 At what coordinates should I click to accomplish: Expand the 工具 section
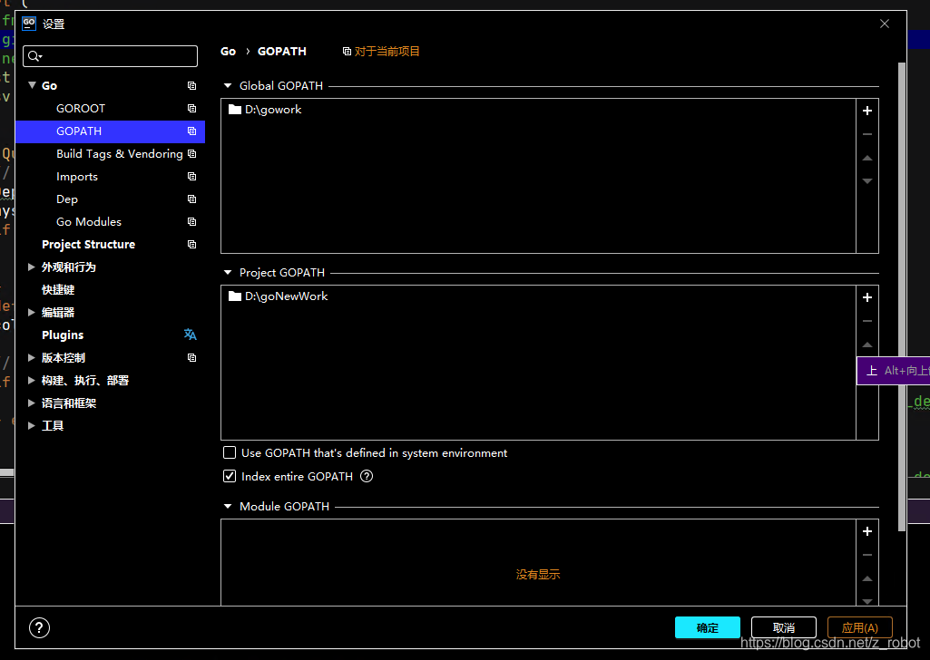(x=32, y=425)
